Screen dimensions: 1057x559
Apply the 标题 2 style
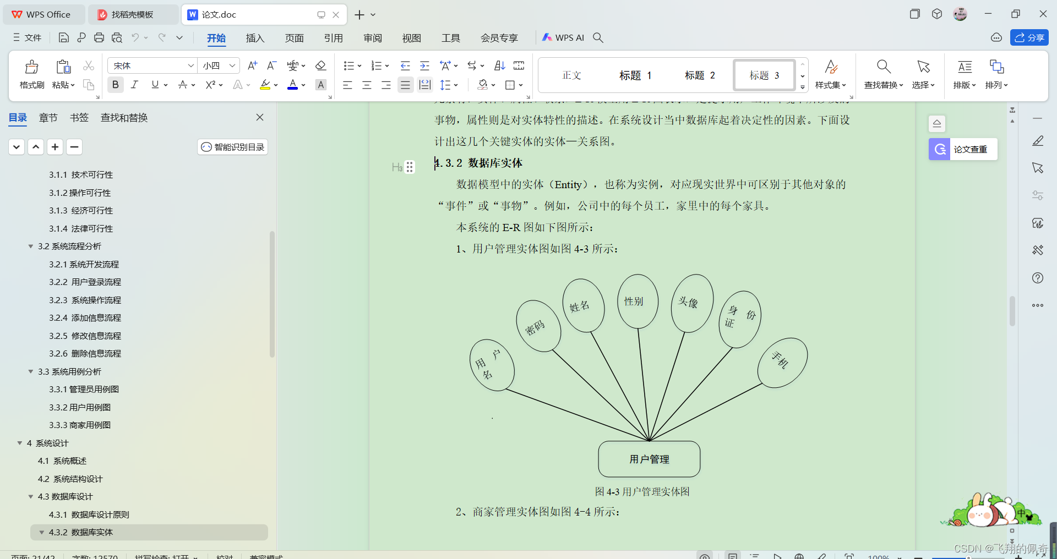coord(700,75)
